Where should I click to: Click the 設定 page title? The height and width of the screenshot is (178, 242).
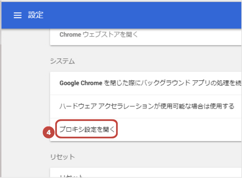point(36,15)
